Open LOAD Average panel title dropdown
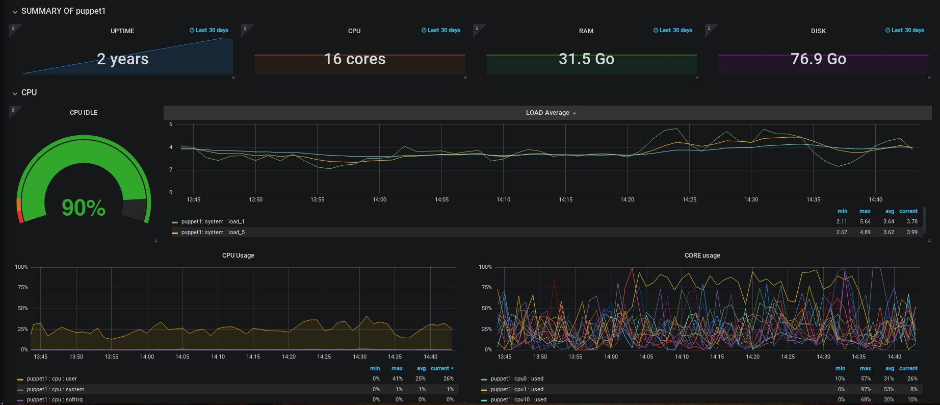The image size is (940, 405). (551, 113)
